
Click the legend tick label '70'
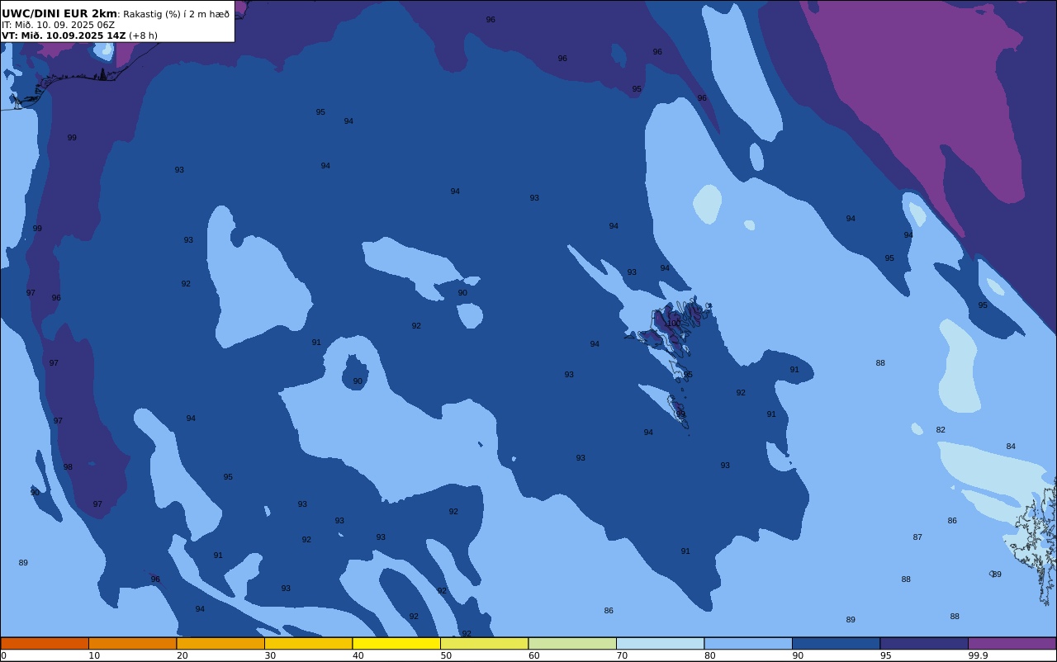622,655
